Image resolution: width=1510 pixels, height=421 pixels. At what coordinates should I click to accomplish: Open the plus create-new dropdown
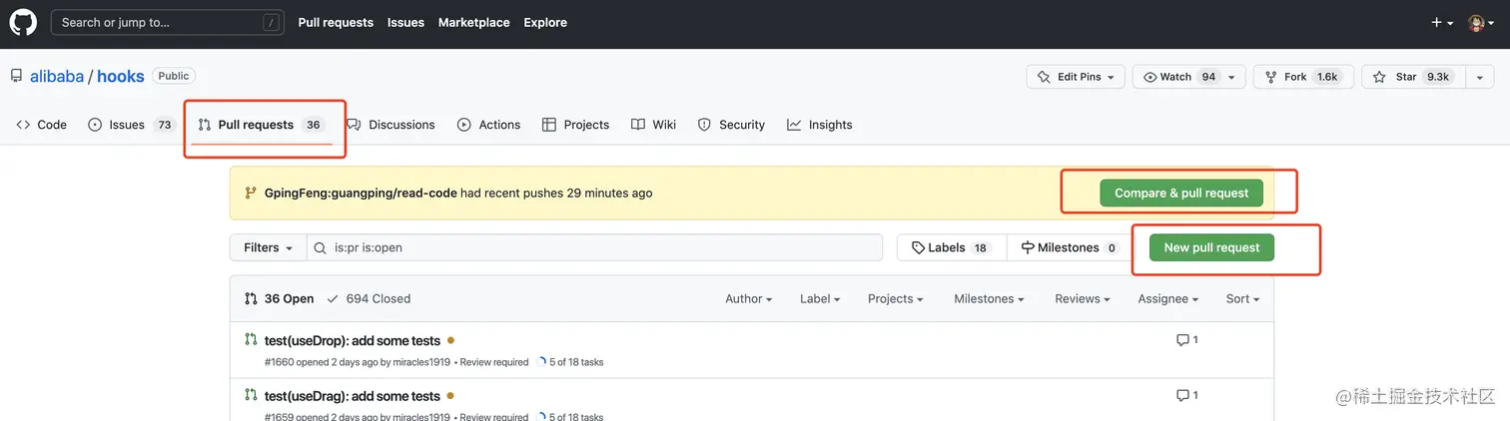(x=1441, y=23)
